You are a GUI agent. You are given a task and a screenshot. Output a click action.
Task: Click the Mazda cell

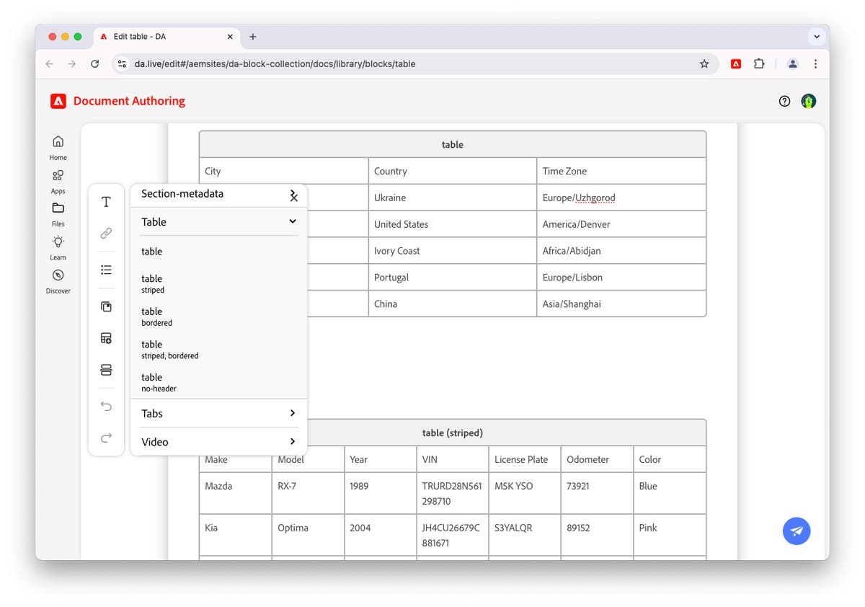click(236, 493)
